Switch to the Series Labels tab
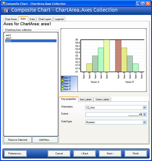152x161 pixels. click(102, 99)
